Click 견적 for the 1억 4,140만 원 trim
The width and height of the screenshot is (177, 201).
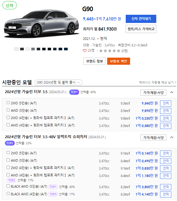(166, 194)
